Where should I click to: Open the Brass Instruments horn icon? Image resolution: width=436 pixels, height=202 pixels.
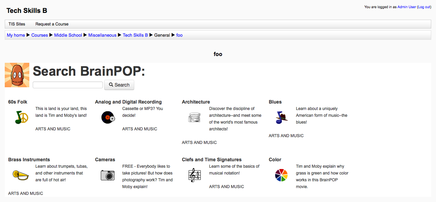21,175
